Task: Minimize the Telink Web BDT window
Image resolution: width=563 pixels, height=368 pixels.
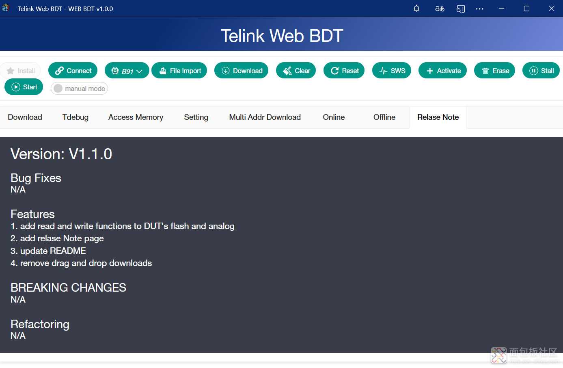Action: coord(502,9)
